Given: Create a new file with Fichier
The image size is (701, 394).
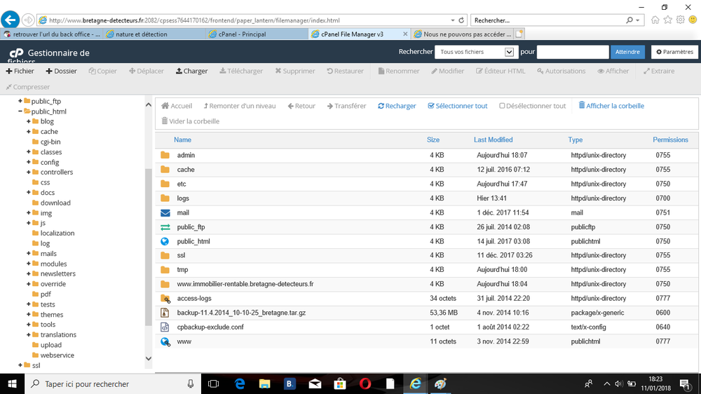Looking at the screenshot, I should click(20, 71).
